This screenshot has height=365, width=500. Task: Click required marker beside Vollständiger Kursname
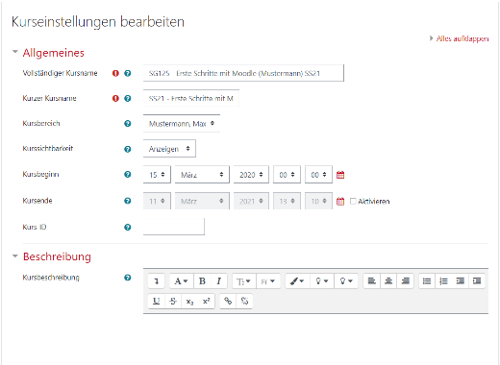pos(115,73)
